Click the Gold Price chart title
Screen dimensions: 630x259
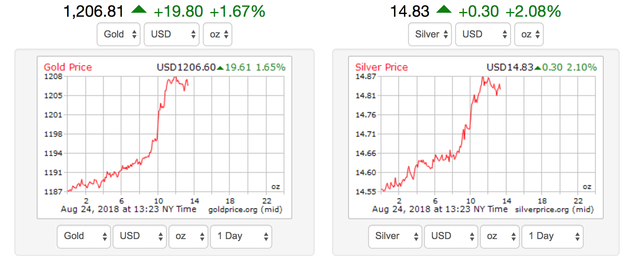click(68, 67)
